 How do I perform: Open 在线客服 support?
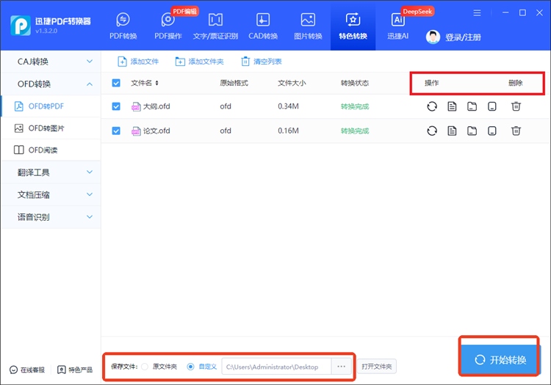(27, 370)
